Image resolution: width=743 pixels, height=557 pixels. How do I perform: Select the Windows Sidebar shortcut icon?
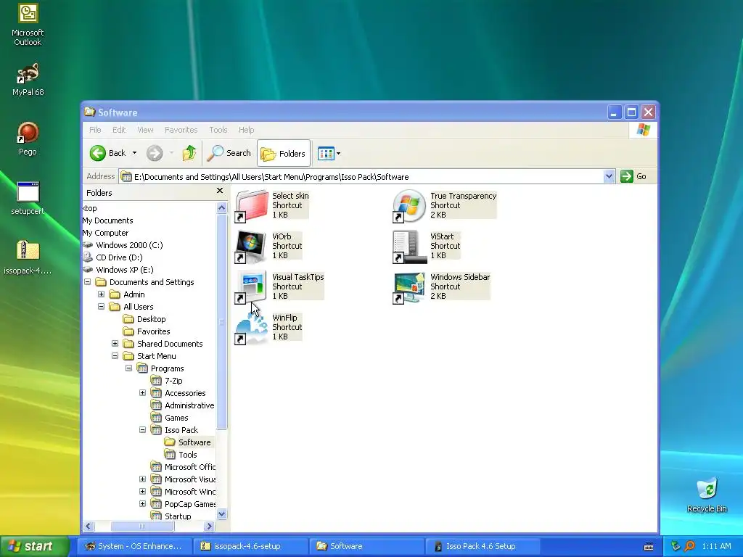pyautogui.click(x=409, y=287)
